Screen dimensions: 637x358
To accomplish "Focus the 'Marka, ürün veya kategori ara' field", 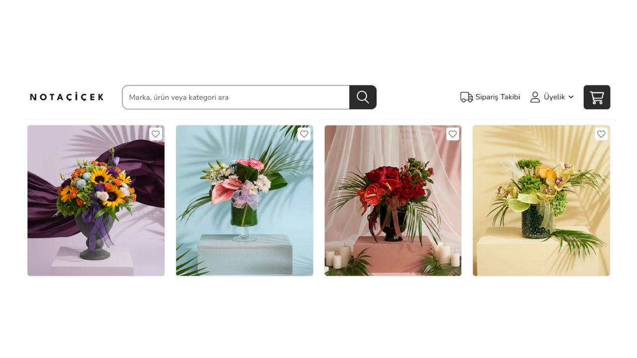I will pyautogui.click(x=236, y=97).
